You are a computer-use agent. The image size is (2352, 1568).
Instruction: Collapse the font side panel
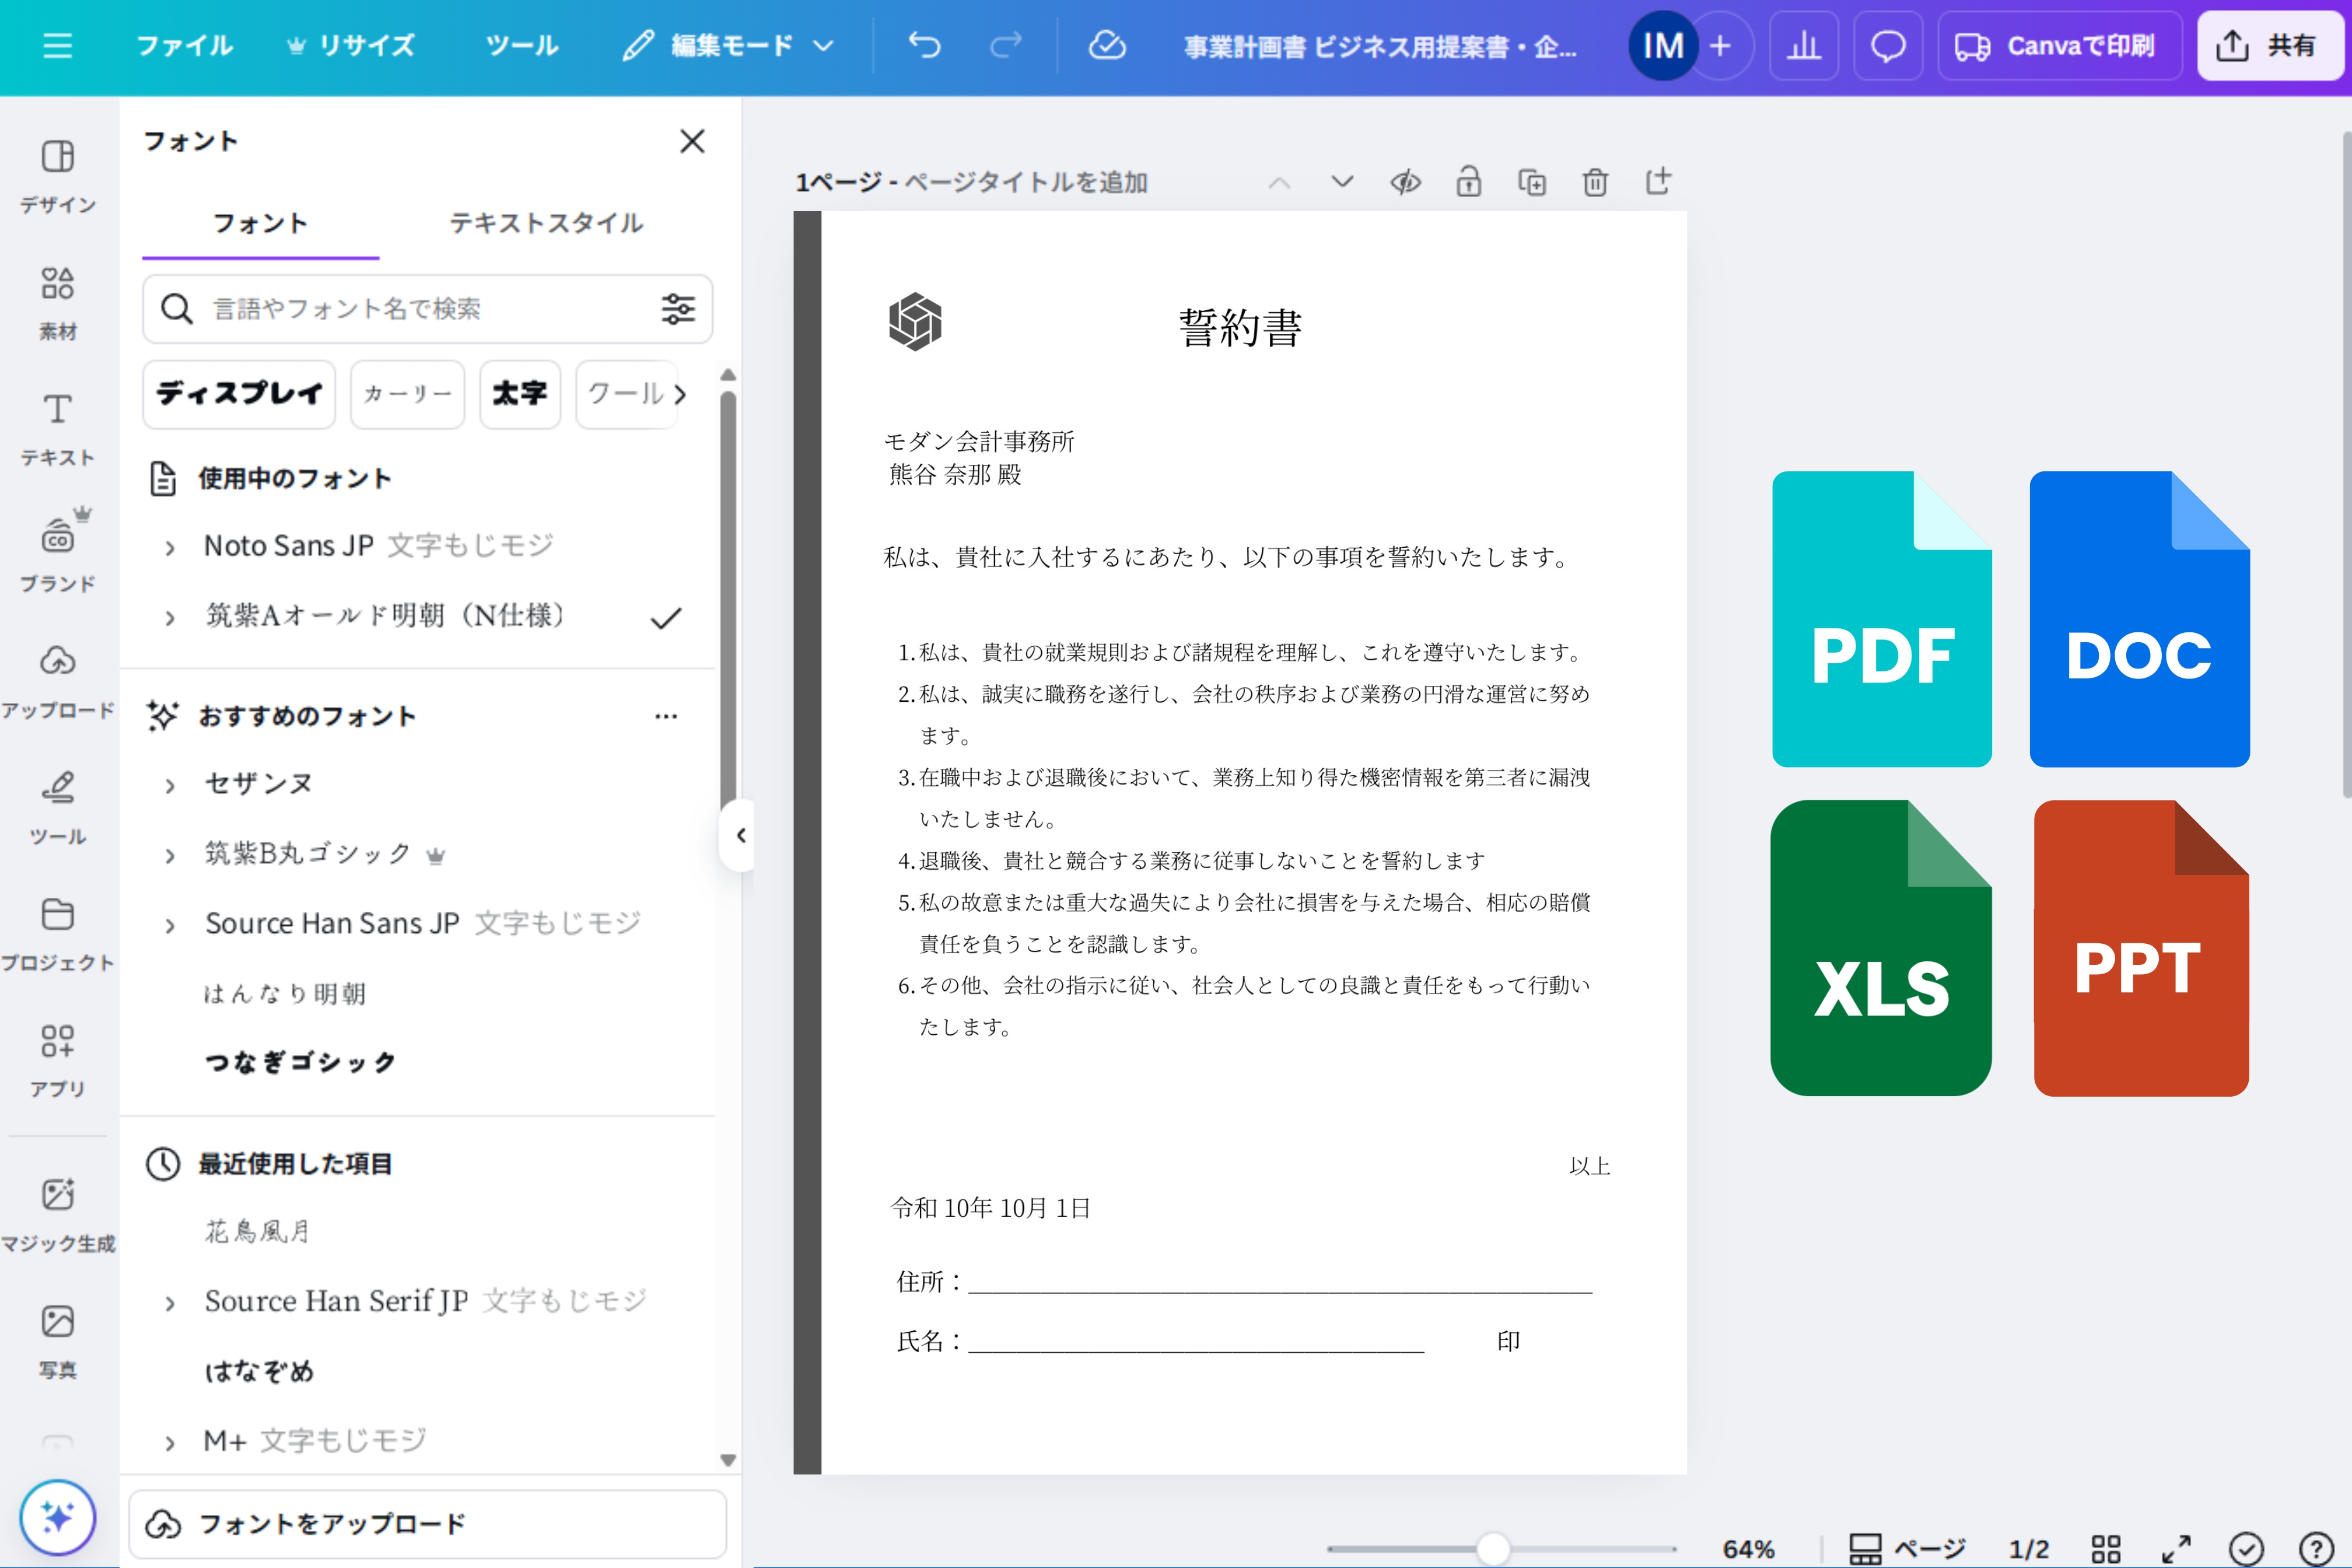(739, 835)
